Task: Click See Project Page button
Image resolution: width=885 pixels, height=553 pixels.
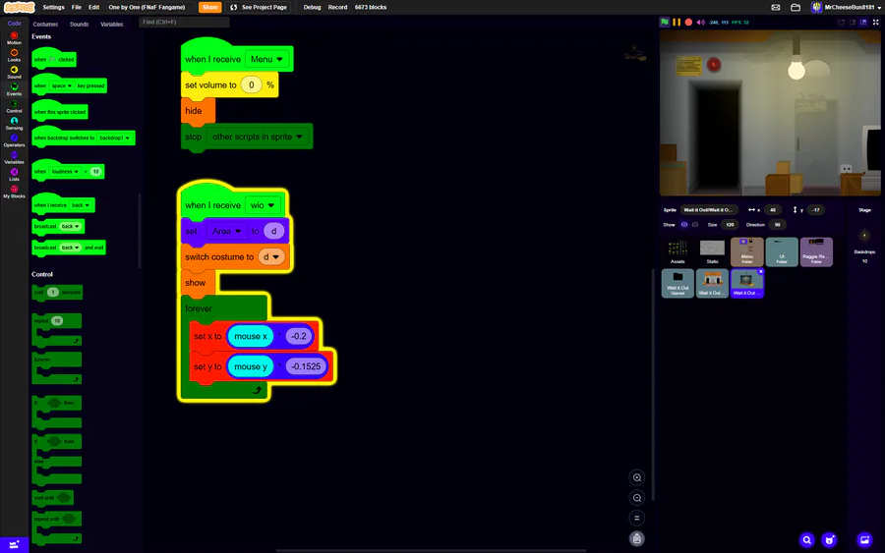Action: pos(259,7)
